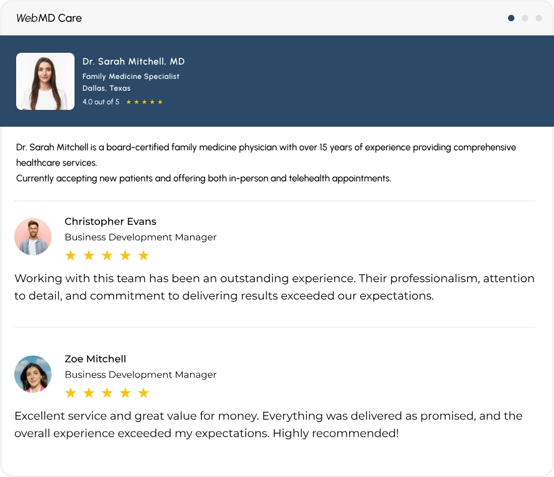Click the 4.0 out of 5 rating text
This screenshot has width=554, height=477.
(101, 102)
